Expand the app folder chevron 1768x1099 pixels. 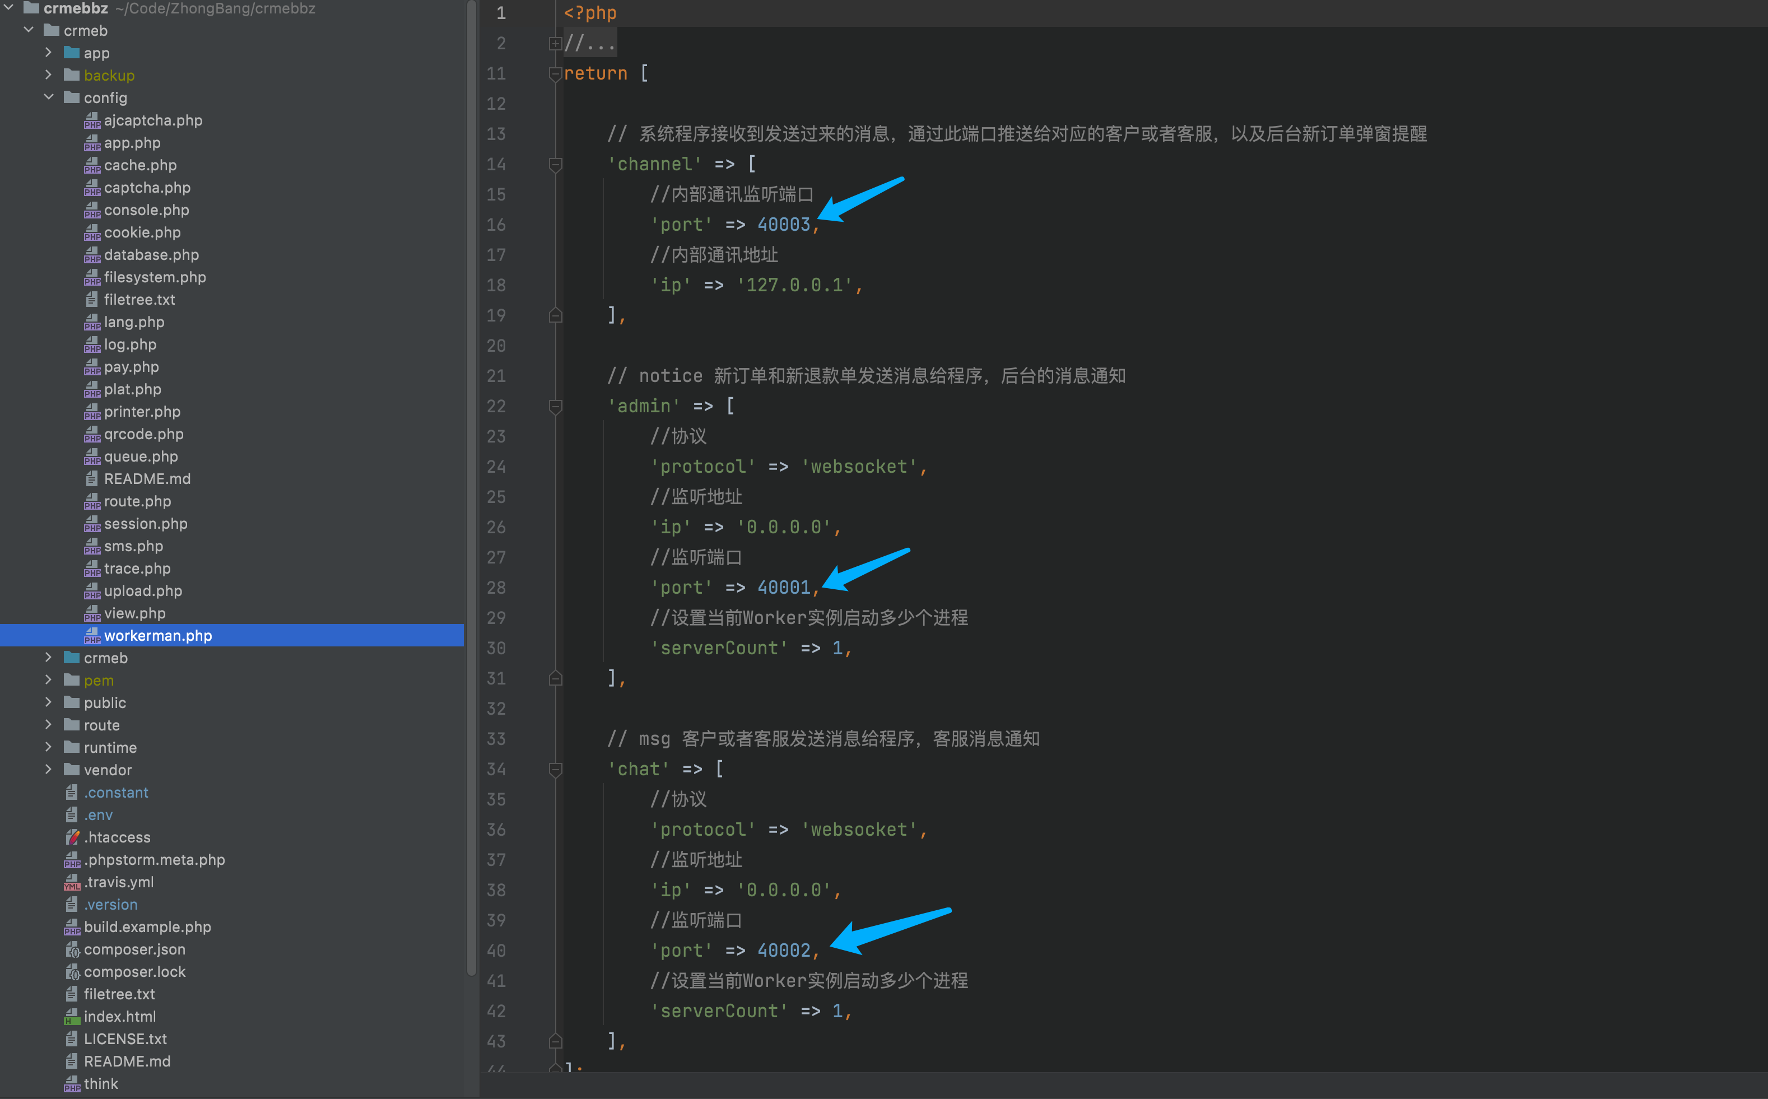pyautogui.click(x=49, y=52)
